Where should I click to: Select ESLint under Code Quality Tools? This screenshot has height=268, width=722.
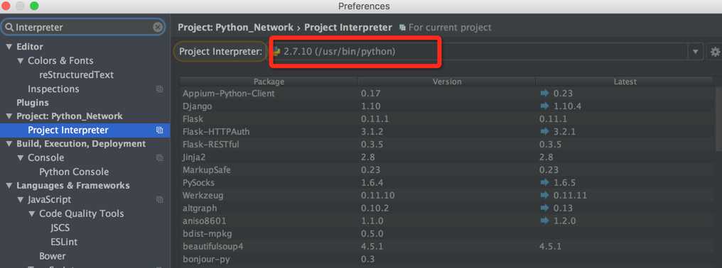pyautogui.click(x=64, y=242)
